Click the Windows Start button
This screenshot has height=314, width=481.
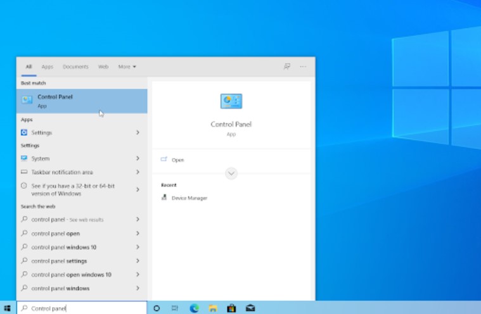coord(8,308)
